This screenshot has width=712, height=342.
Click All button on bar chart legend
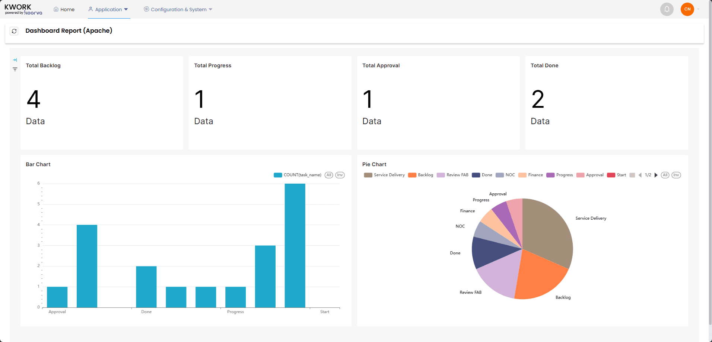(x=329, y=175)
